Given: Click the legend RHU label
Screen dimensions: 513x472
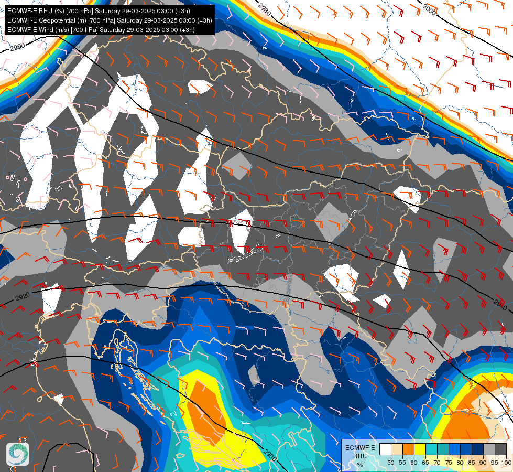Looking at the screenshot, I should [x=360, y=456].
